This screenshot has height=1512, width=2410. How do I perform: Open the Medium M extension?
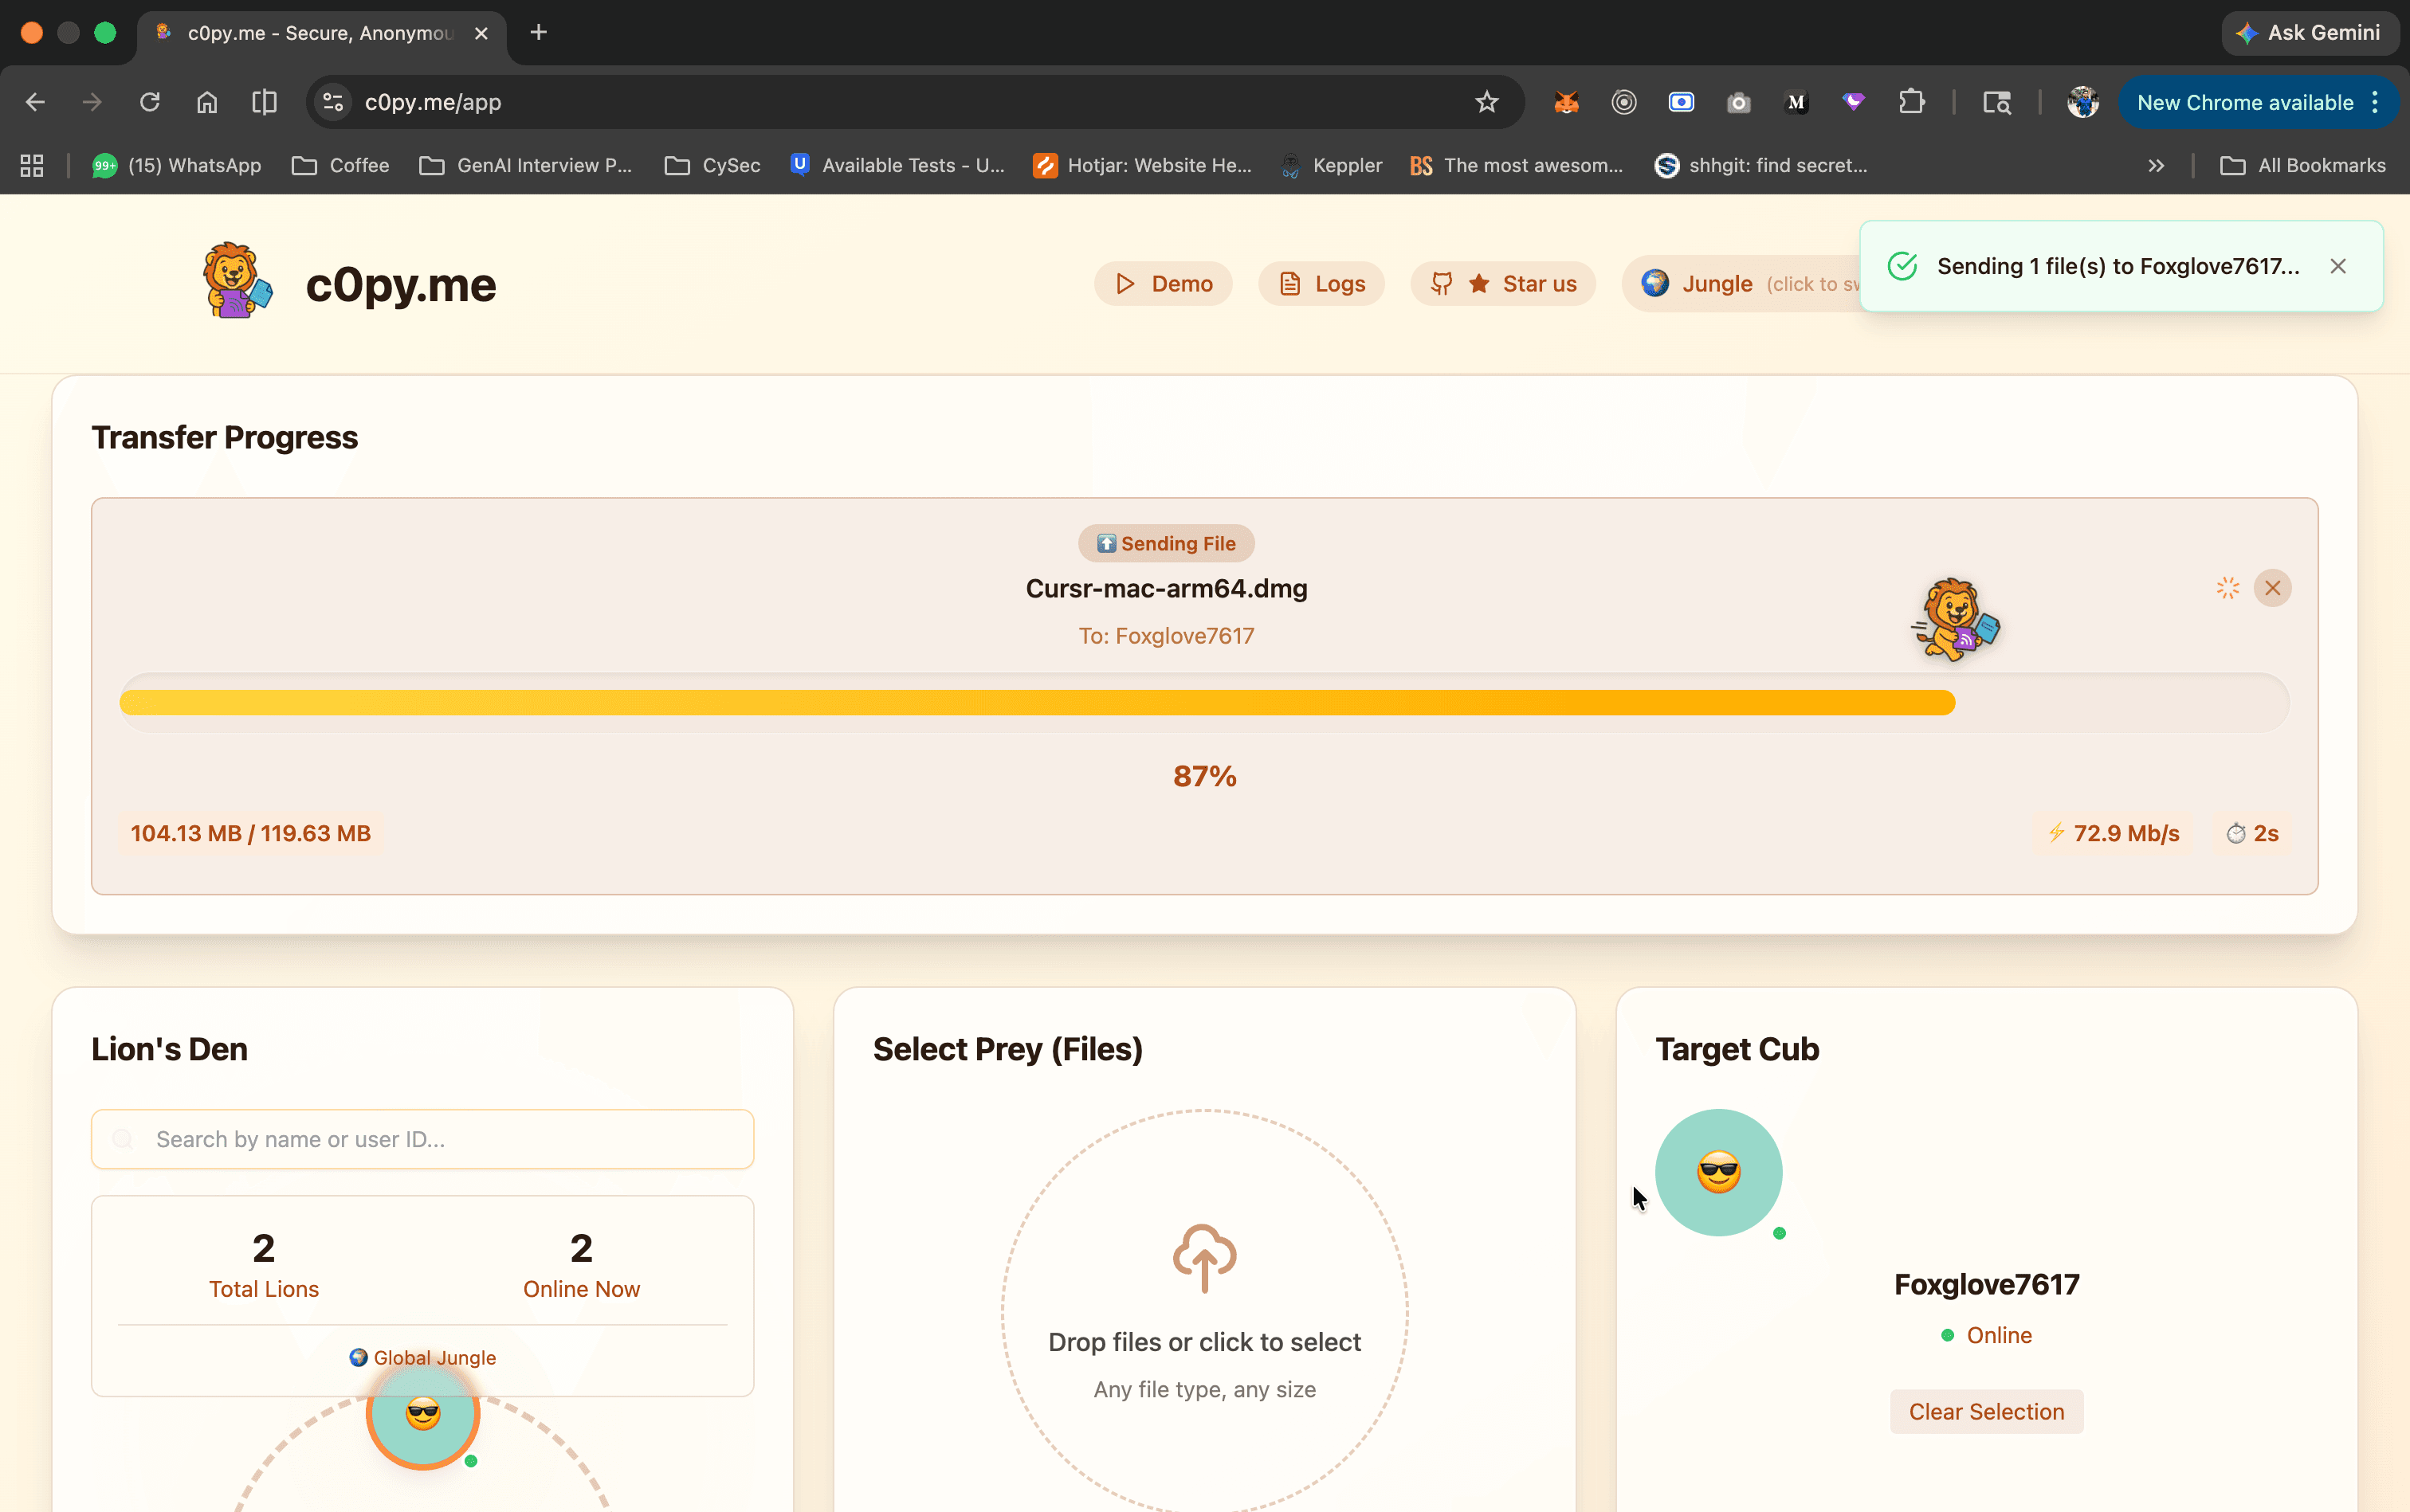click(x=1797, y=102)
